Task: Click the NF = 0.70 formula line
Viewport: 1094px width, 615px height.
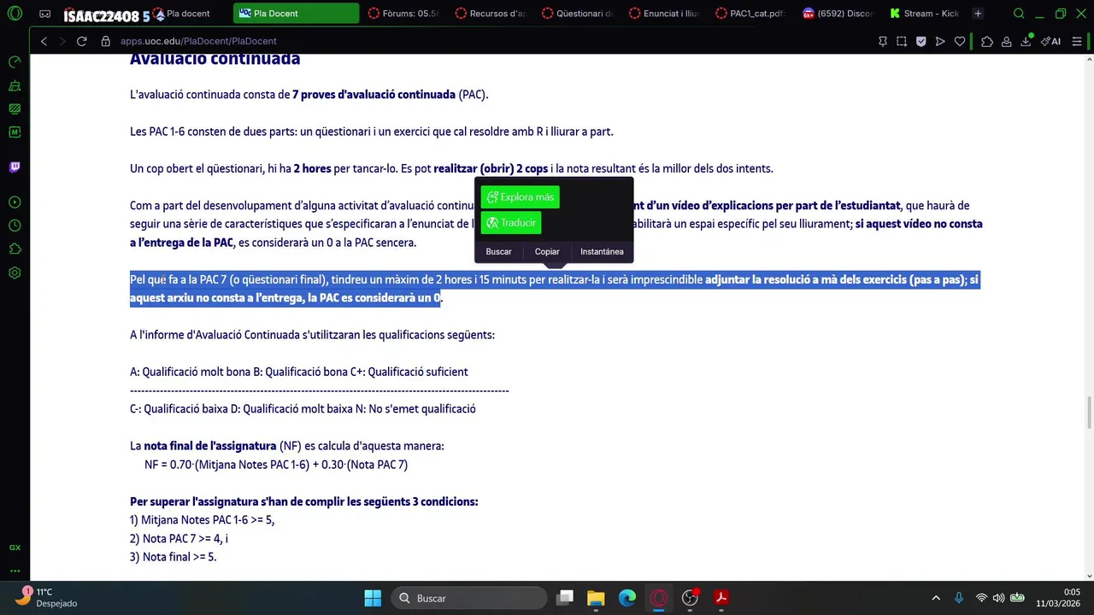Action: pyautogui.click(x=276, y=465)
